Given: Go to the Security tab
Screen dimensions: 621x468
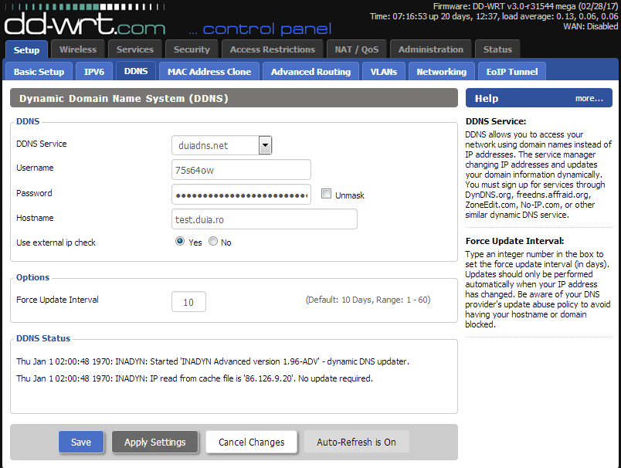Looking at the screenshot, I should (x=192, y=49).
